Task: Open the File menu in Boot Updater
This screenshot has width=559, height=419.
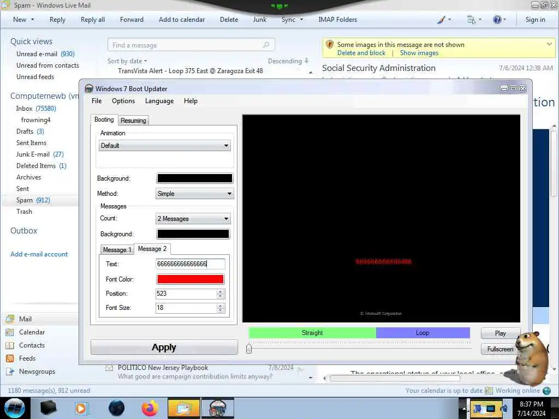Action: click(97, 101)
